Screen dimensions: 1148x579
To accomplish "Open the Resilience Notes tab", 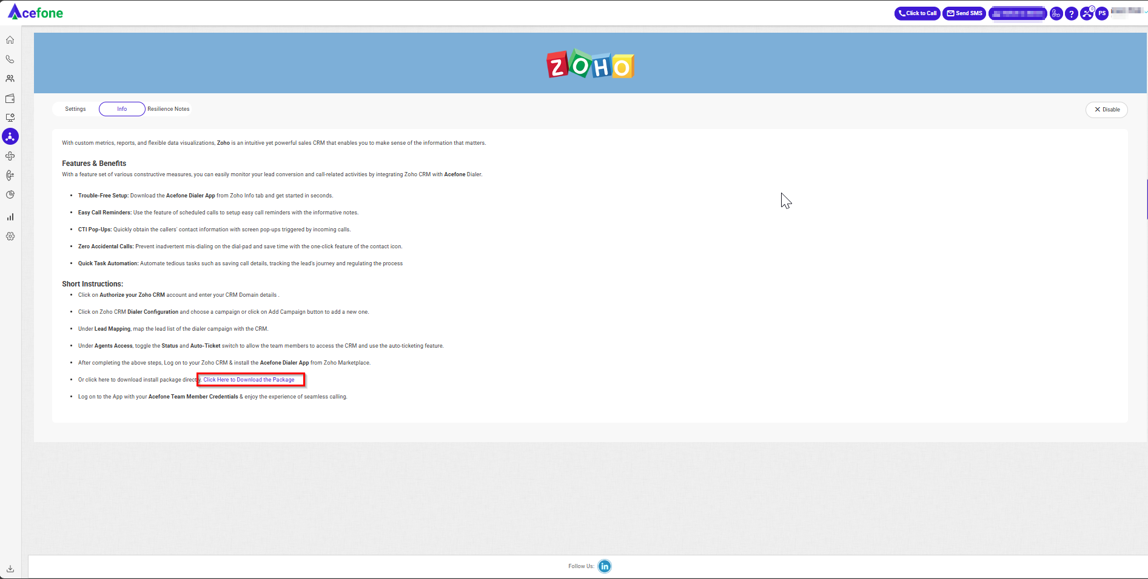I will pyautogui.click(x=169, y=109).
